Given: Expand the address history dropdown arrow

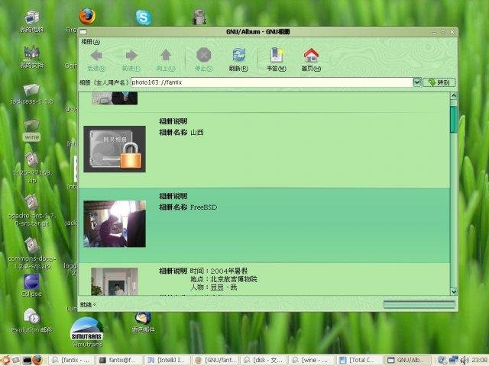Looking at the screenshot, I should pos(417,82).
